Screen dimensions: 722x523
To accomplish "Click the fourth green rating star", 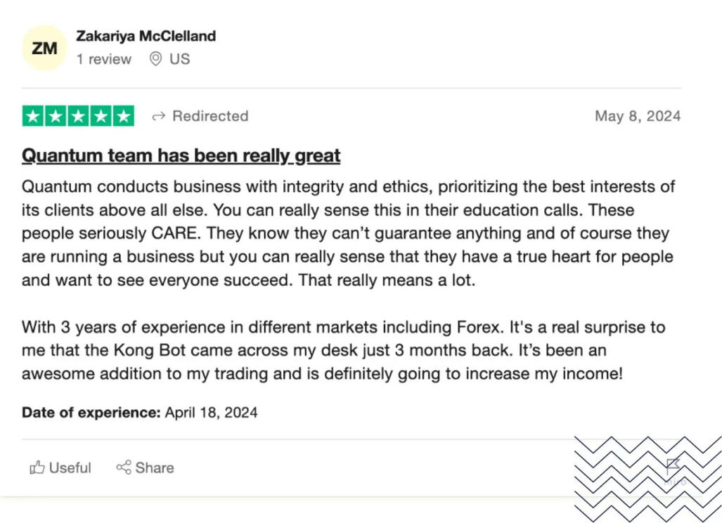I will pos(101,116).
